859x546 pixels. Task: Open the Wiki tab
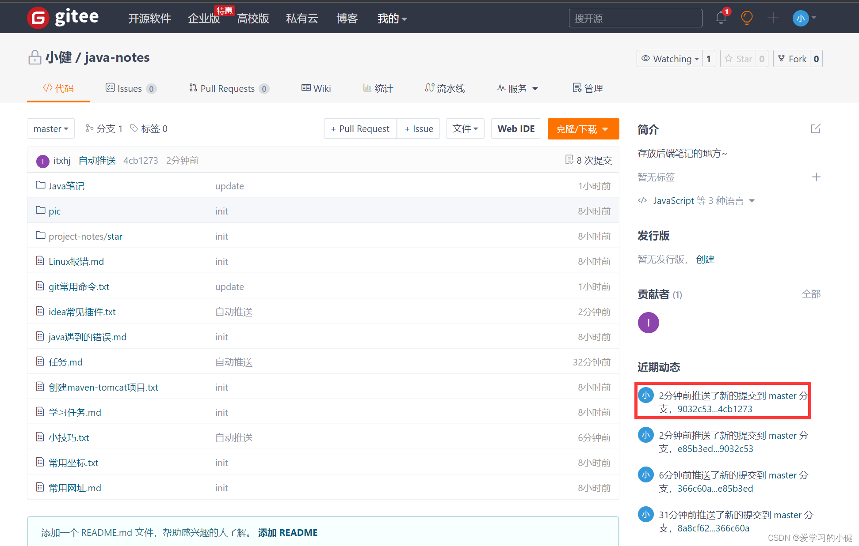tap(316, 89)
